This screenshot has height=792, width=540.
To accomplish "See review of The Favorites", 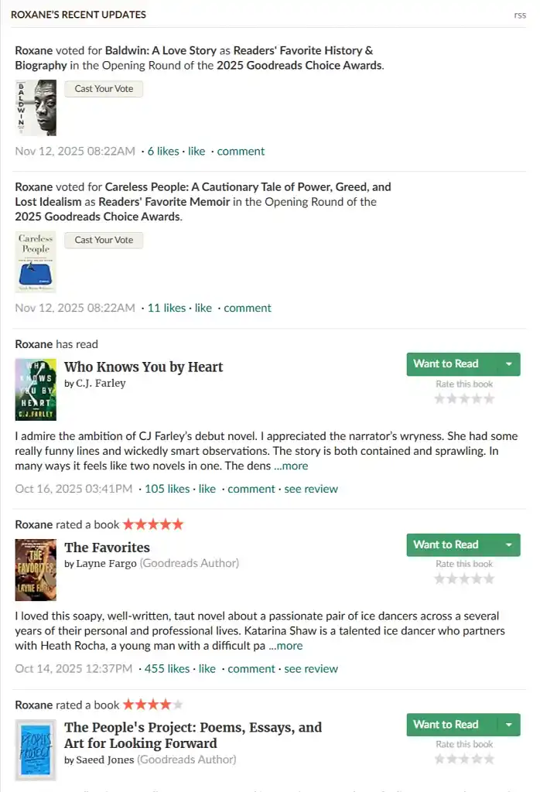I will [x=311, y=668].
